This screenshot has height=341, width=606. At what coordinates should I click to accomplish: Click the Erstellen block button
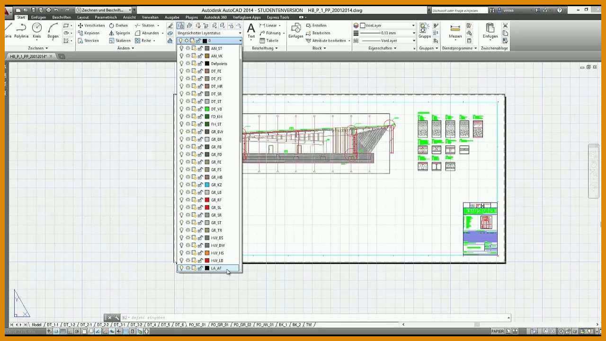(x=316, y=26)
